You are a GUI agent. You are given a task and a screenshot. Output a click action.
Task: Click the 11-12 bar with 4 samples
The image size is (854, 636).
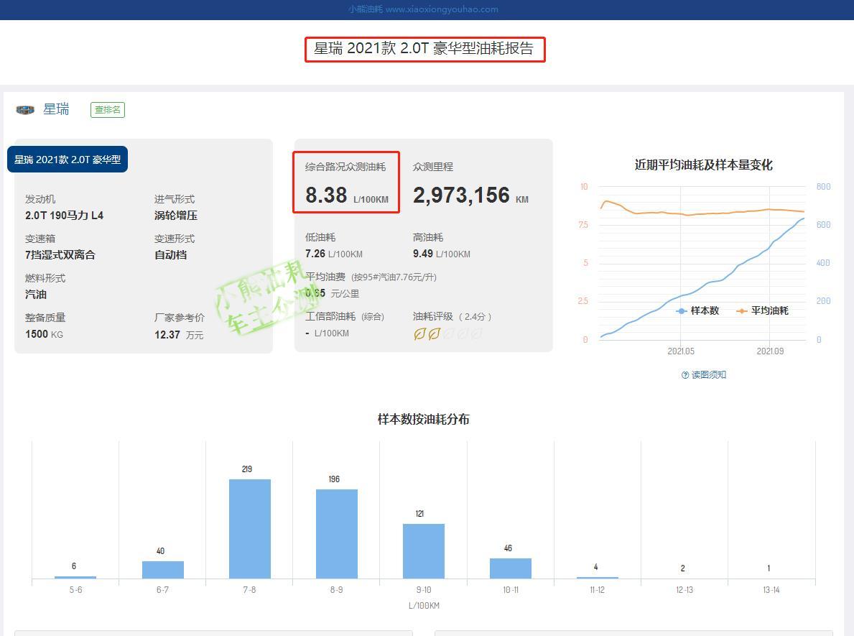598,578
